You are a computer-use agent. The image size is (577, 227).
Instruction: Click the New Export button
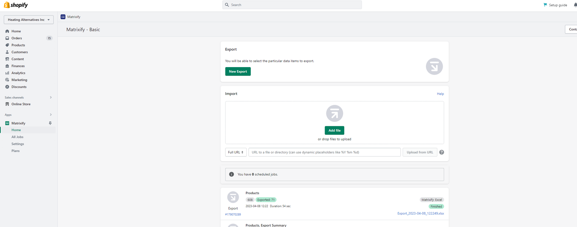tap(238, 72)
